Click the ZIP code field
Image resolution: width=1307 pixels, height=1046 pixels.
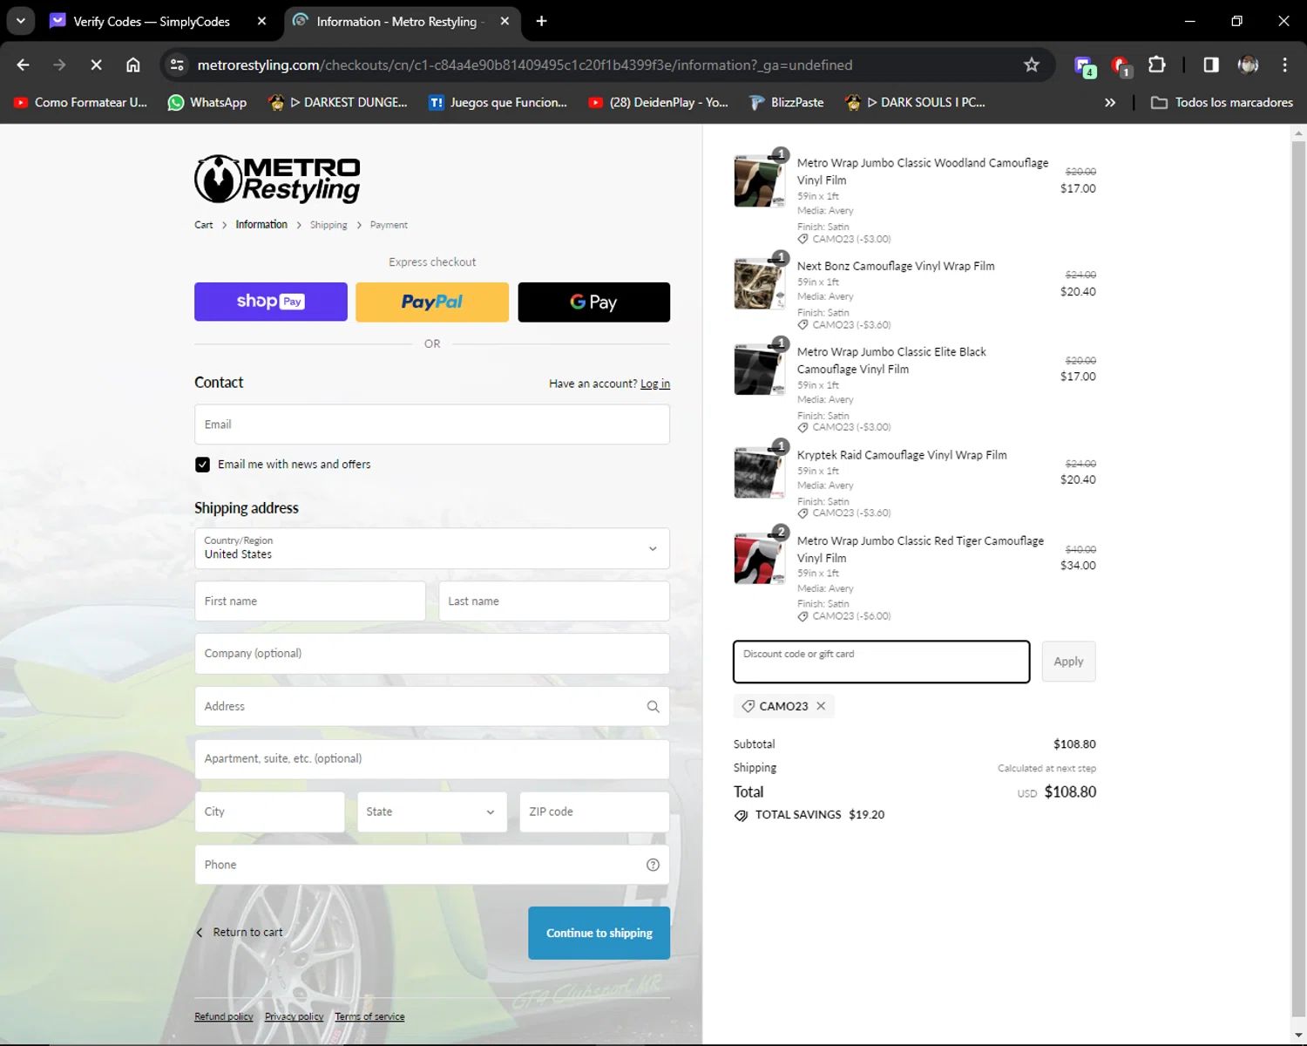click(594, 812)
